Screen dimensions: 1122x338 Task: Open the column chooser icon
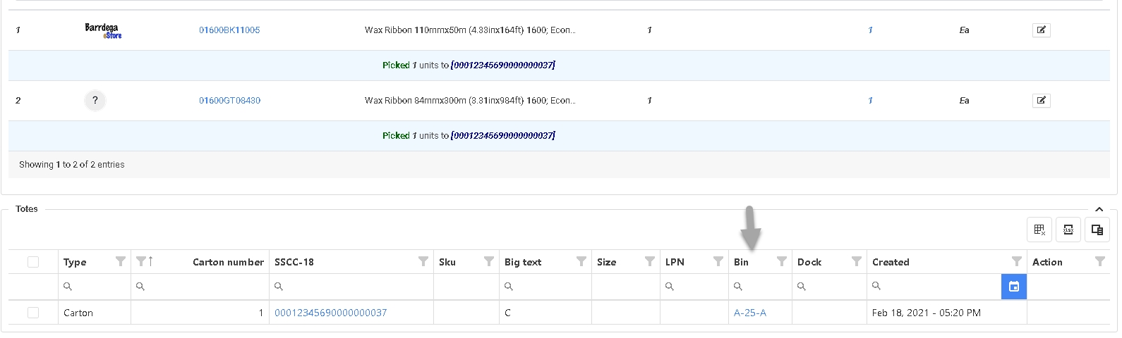click(1097, 230)
